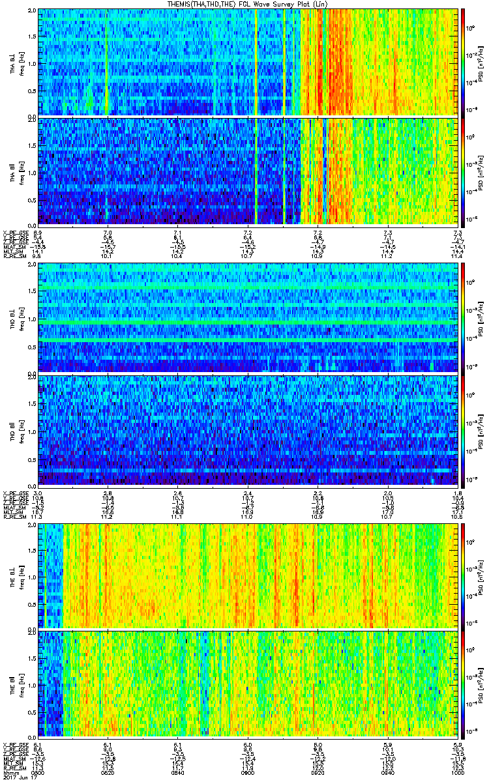Click the 0840 time tick label
The width and height of the screenshot is (489, 782).
177,772
